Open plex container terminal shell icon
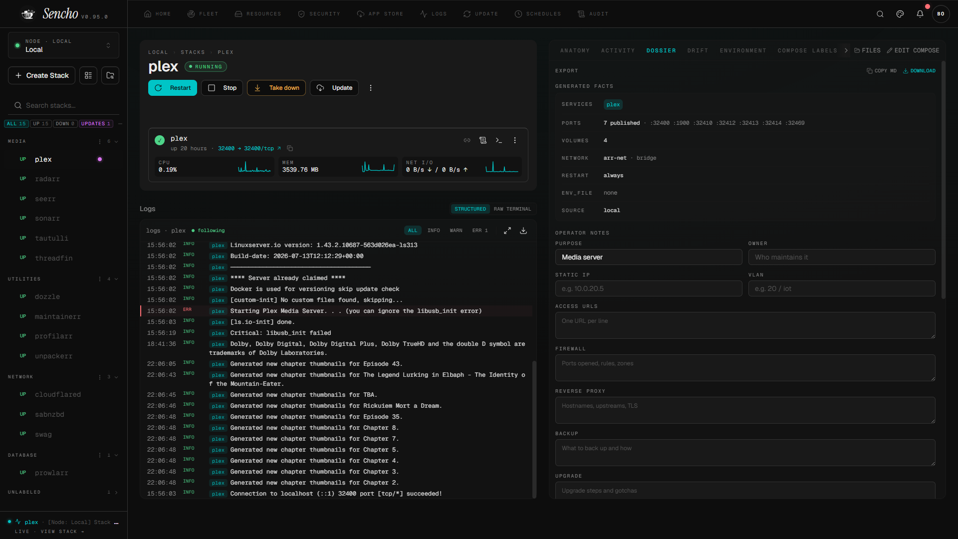 pyautogui.click(x=499, y=140)
